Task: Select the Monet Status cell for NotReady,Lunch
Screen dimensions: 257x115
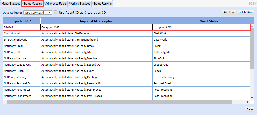Action: pos(201,71)
